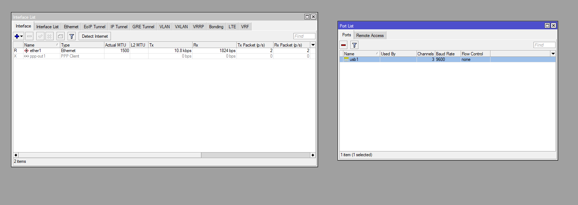Sort by Name column in Interface List

[x=42, y=45]
